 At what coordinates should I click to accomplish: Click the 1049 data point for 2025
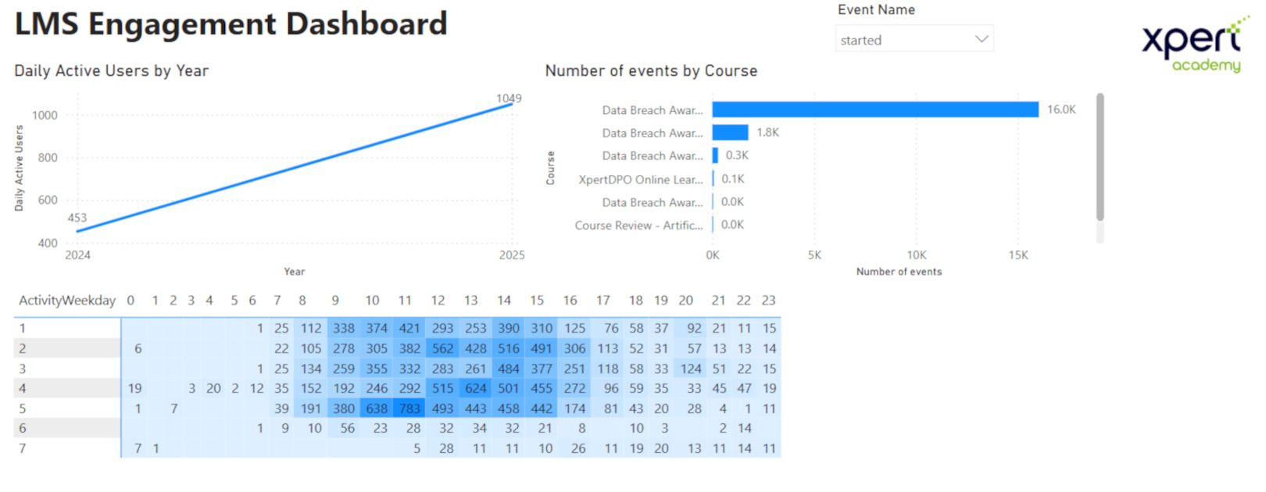click(512, 104)
